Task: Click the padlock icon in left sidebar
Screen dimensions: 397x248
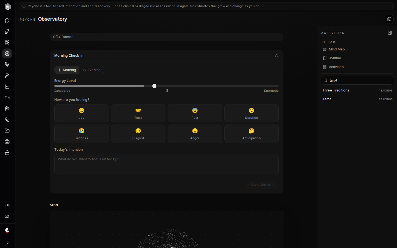Action: tap(7, 153)
